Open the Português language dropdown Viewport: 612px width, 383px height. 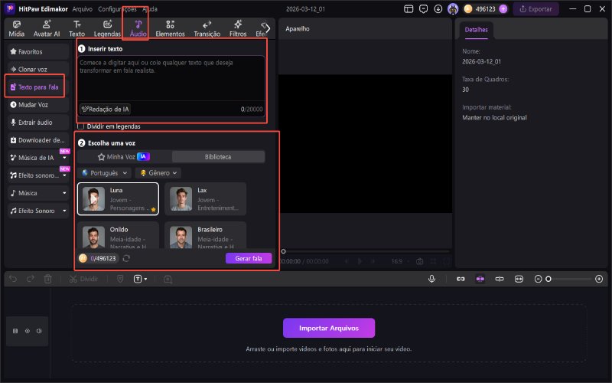point(104,173)
